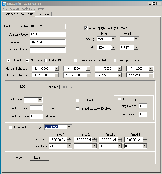Screen dimensions: 162x174
Task: Decrease Period 4 Open Time with down arrow
Action: (x=145, y=141)
